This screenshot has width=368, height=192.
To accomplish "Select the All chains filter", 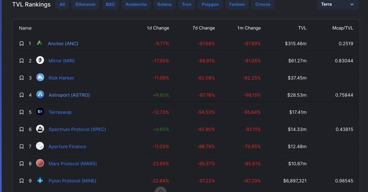I will (x=62, y=5).
